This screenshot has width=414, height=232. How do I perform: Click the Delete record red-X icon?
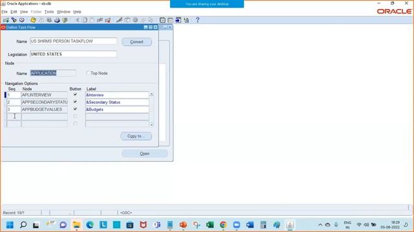coord(108,20)
